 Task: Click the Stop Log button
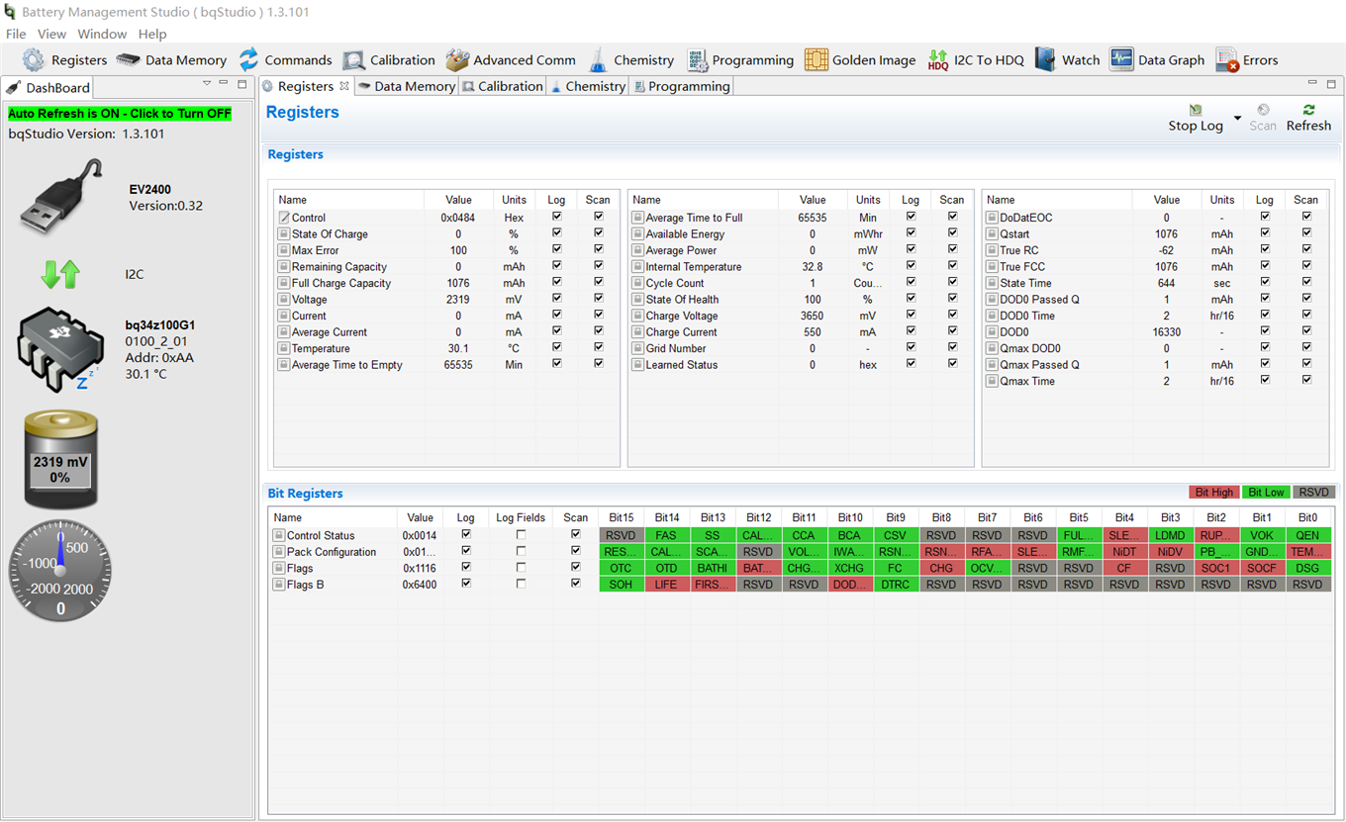click(1196, 118)
